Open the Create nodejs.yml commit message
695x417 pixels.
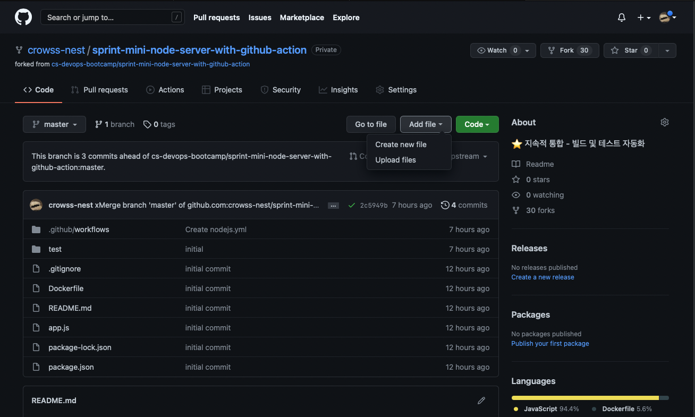(x=216, y=229)
